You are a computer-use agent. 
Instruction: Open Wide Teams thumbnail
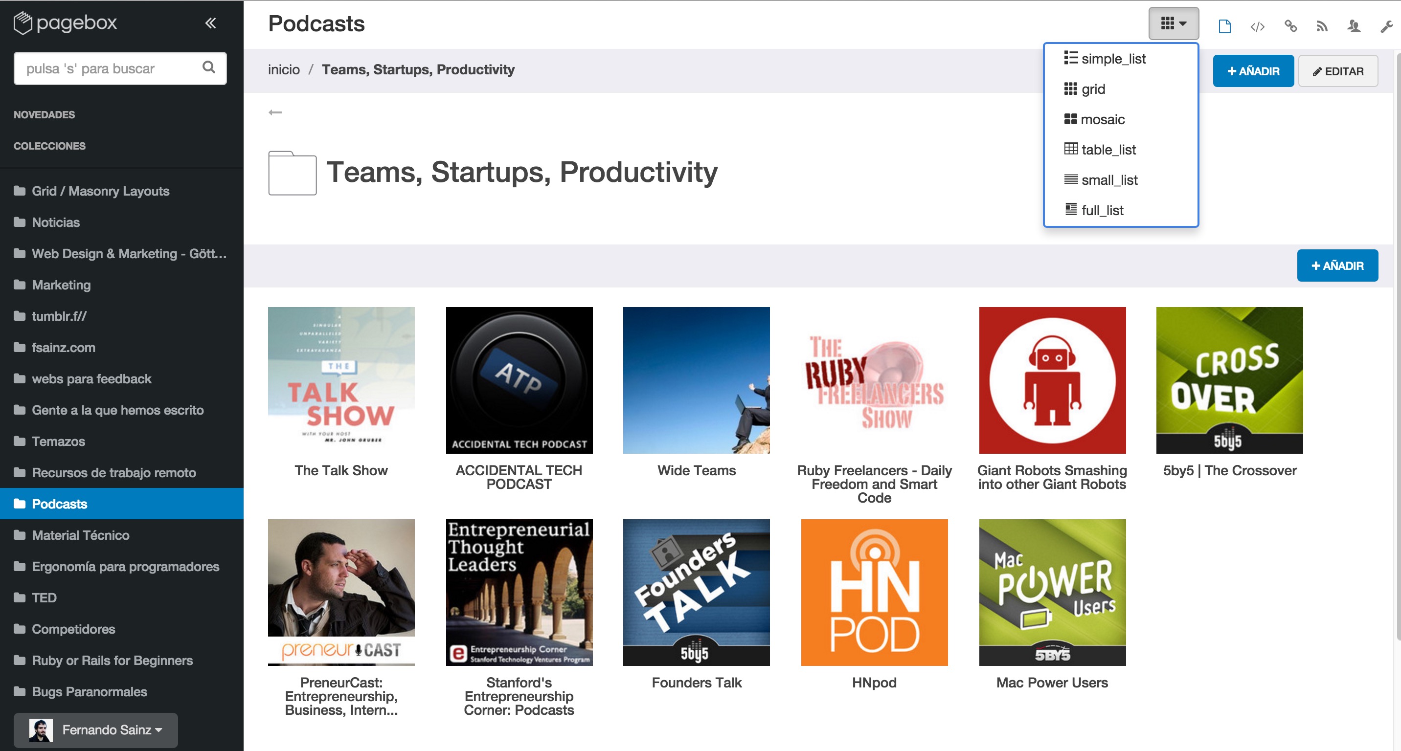click(x=696, y=380)
